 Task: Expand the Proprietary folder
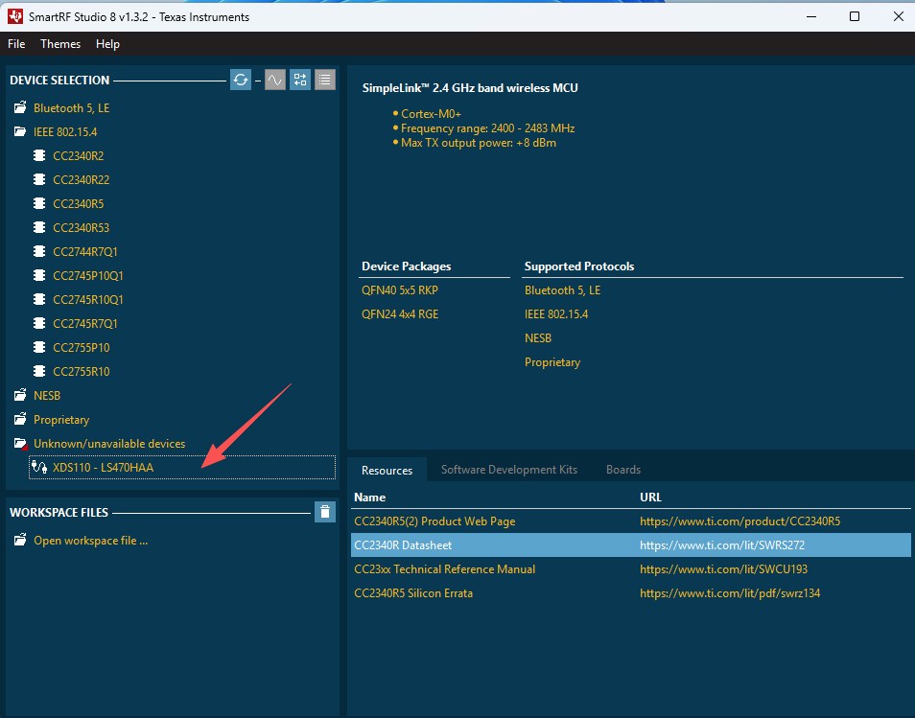(20, 419)
